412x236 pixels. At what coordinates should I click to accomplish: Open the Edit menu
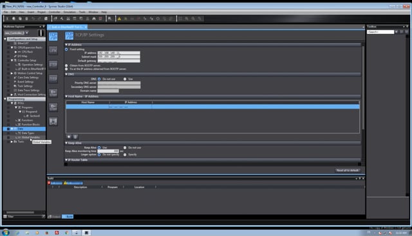pos(13,12)
